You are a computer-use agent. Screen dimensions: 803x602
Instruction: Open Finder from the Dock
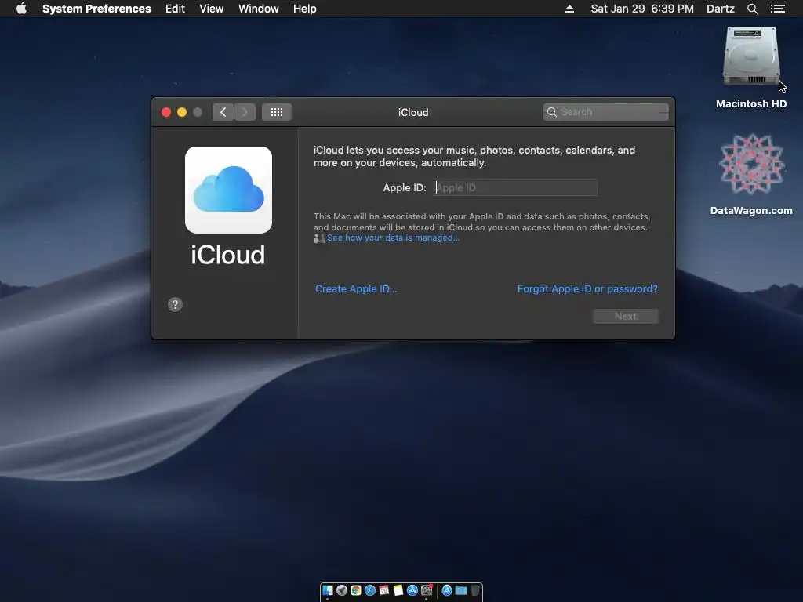(x=328, y=590)
